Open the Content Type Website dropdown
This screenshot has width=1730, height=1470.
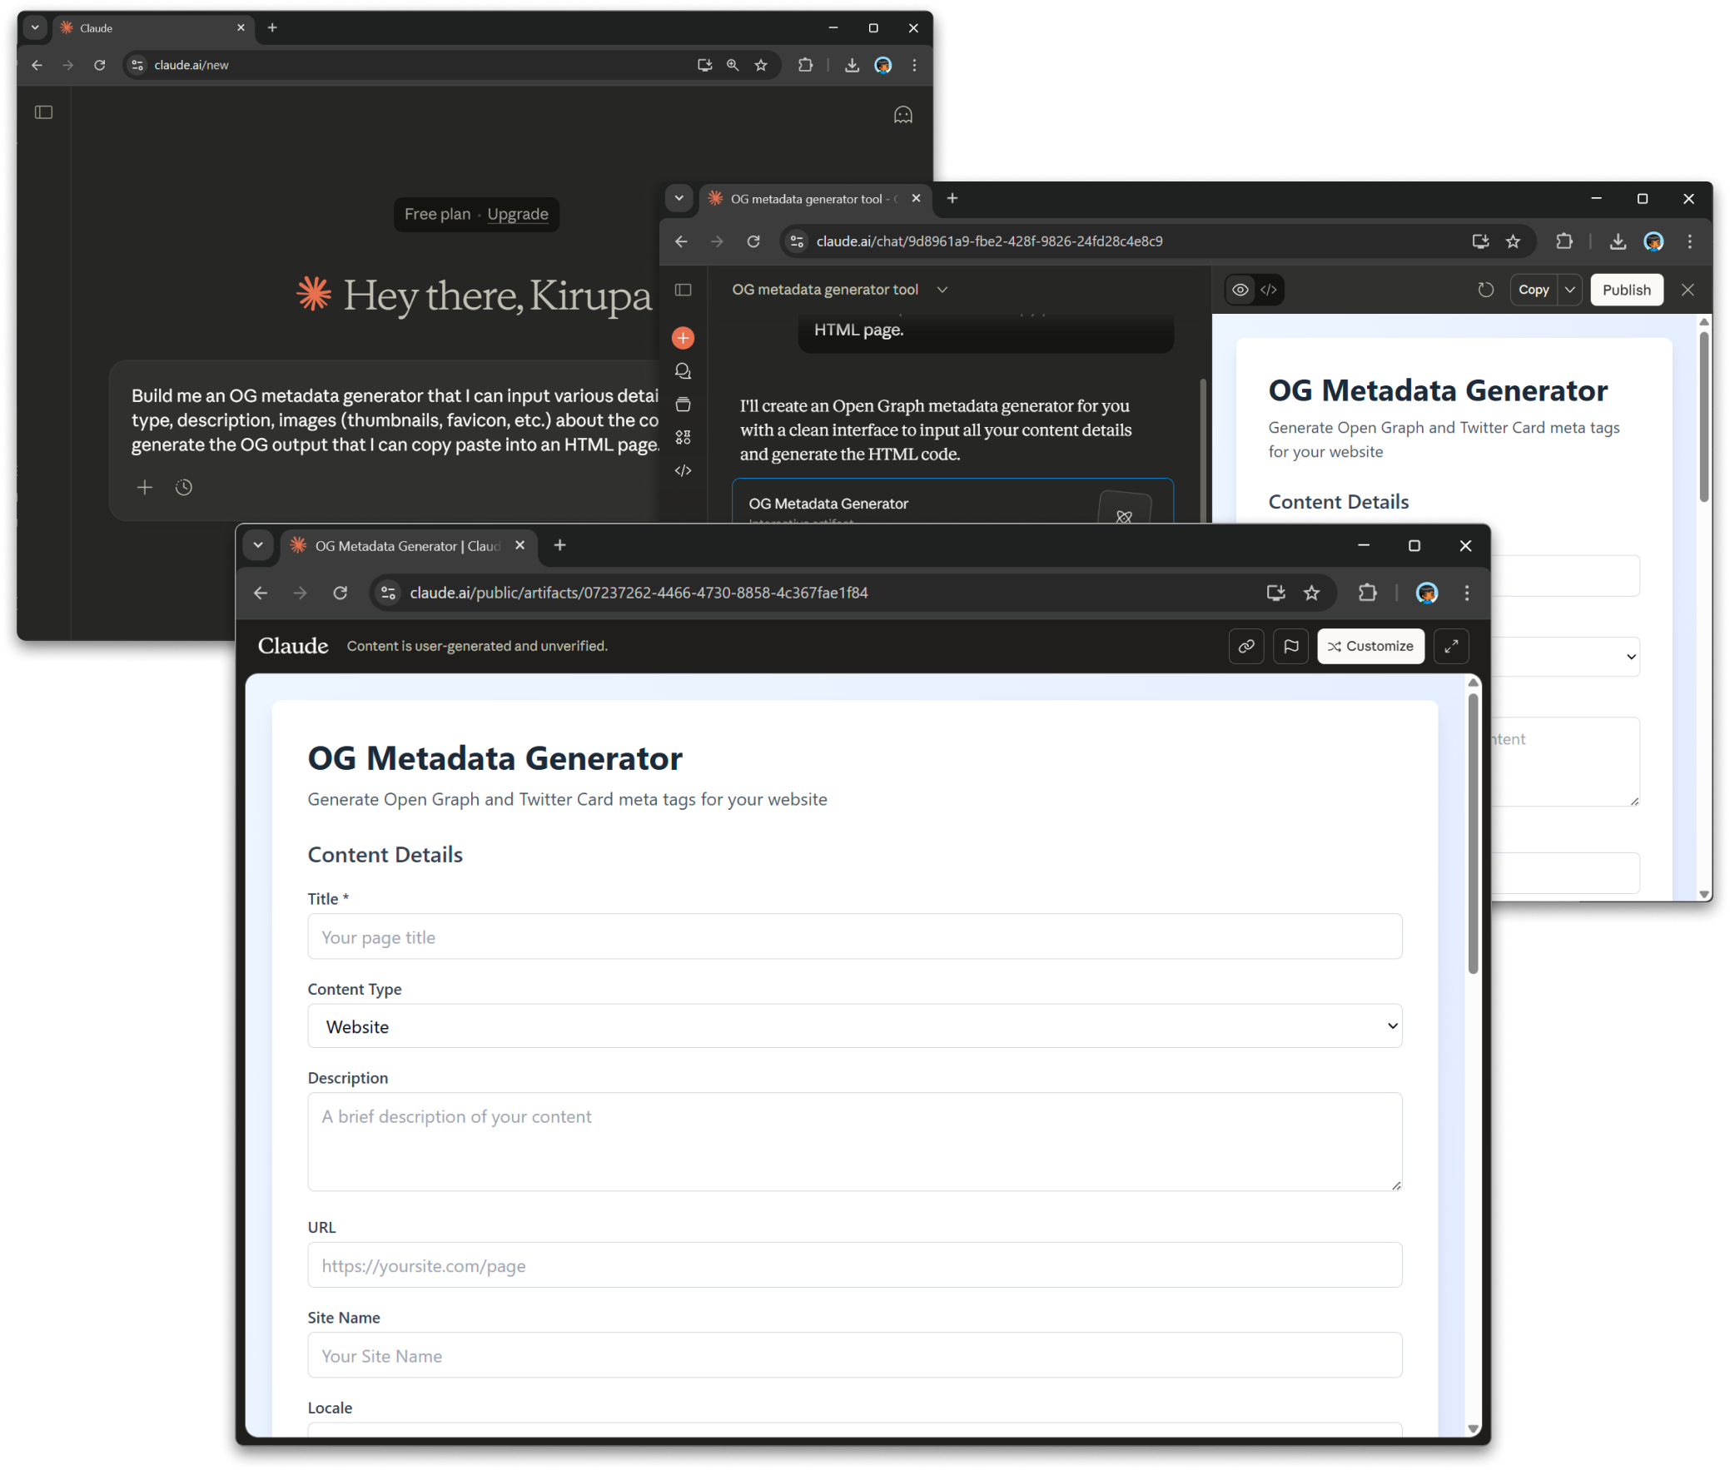coord(854,1026)
